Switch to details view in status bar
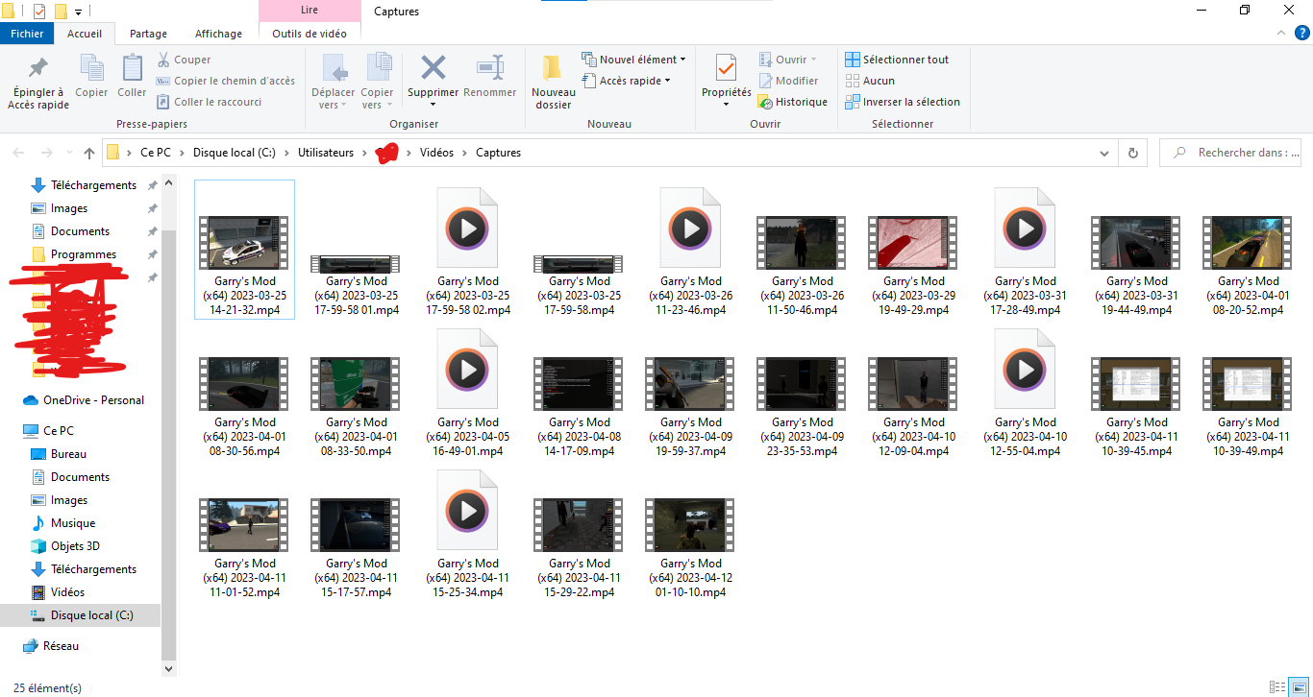The width and height of the screenshot is (1313, 697). tap(1276, 687)
